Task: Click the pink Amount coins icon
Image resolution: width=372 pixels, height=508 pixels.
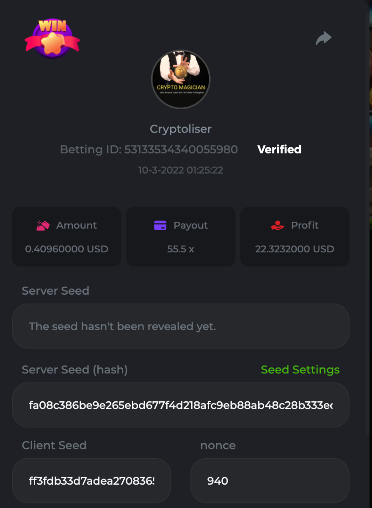Action: click(43, 225)
